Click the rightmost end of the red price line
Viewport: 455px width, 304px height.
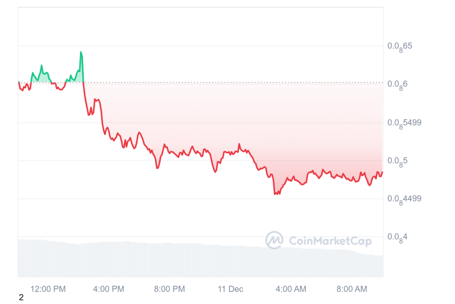(x=382, y=172)
